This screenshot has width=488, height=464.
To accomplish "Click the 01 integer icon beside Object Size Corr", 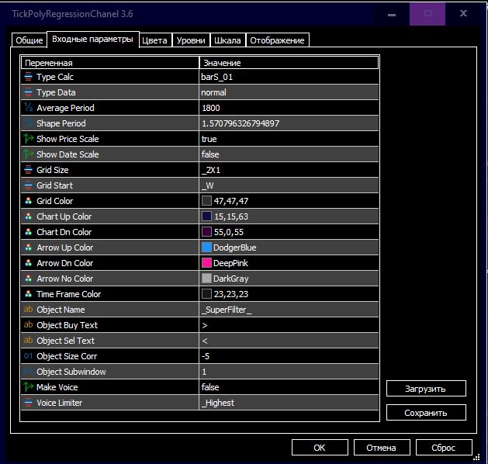I will tap(29, 355).
